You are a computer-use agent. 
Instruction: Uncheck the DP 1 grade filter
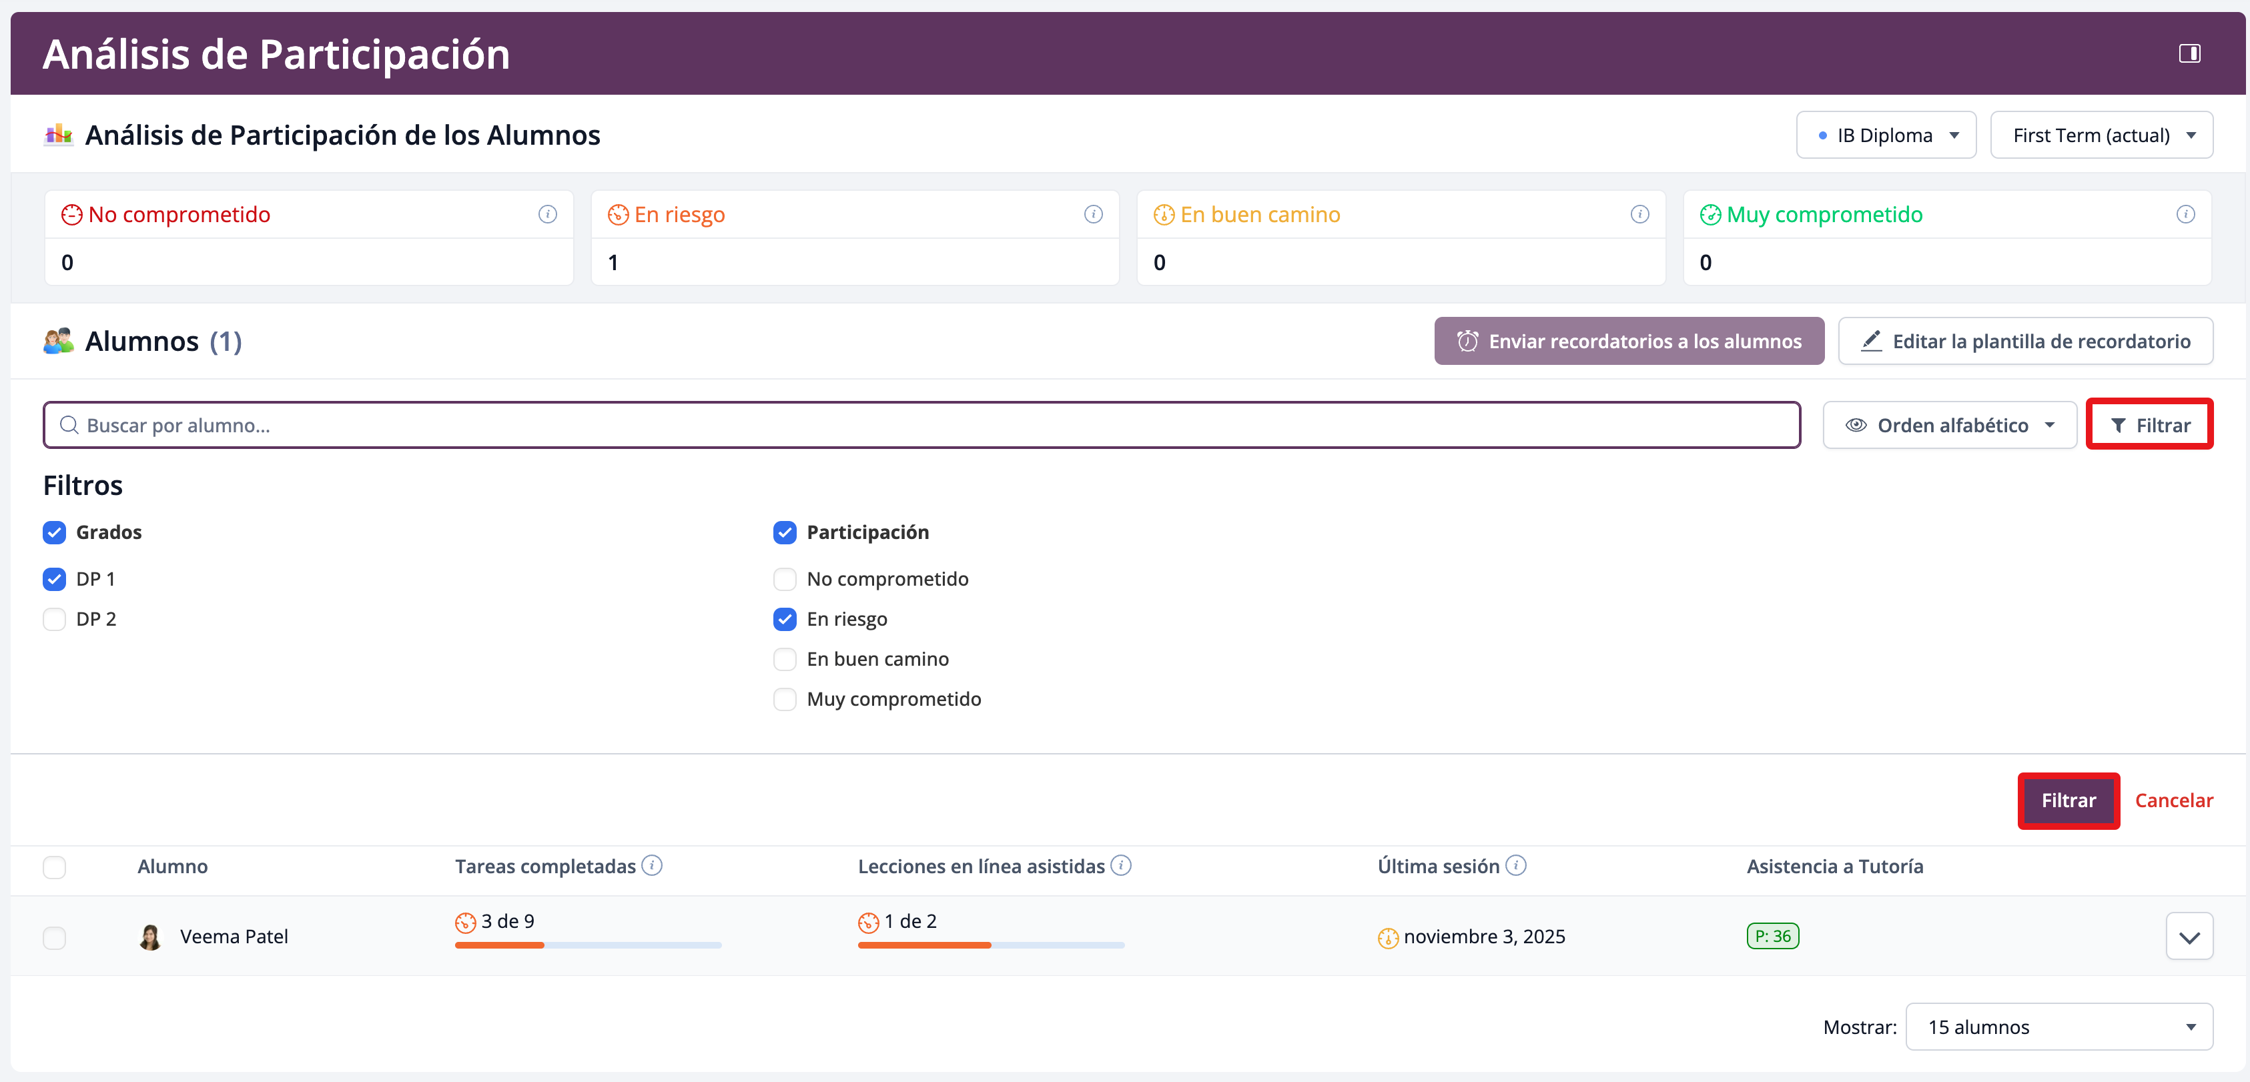coord(54,579)
